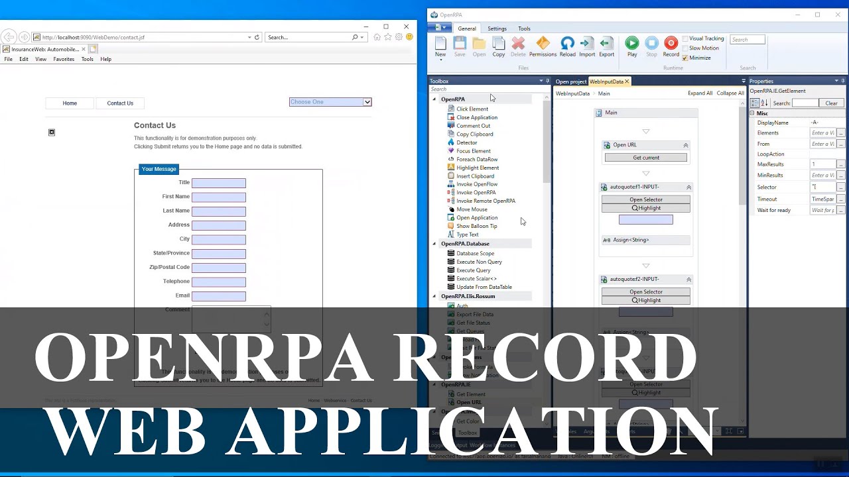Select Database Scope activity

click(x=475, y=253)
